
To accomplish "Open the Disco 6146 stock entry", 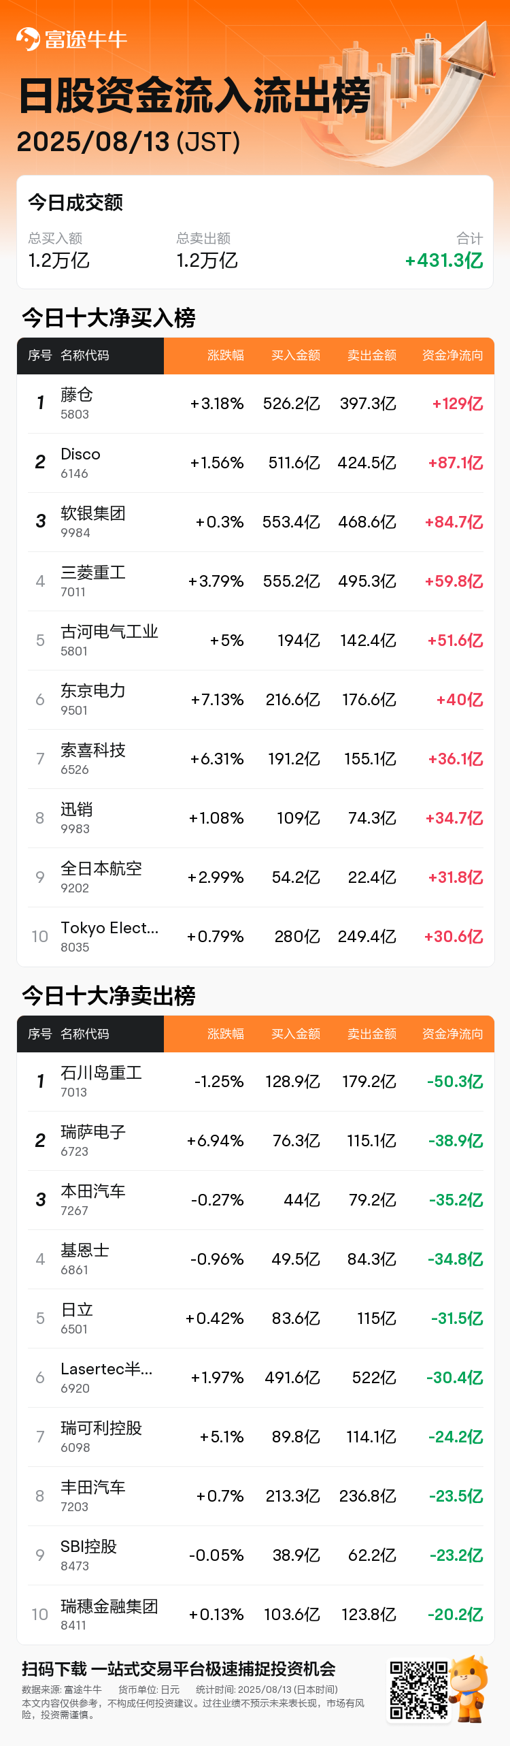I will [256, 463].
